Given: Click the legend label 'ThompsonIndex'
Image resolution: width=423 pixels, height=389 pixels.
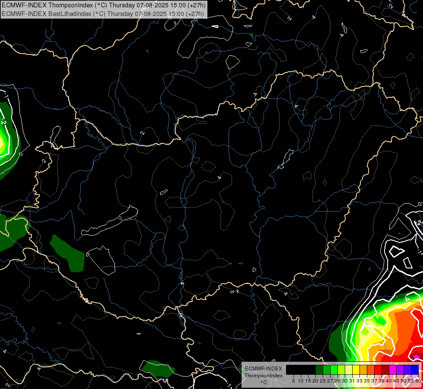Looking at the screenshot, I should (x=264, y=376).
